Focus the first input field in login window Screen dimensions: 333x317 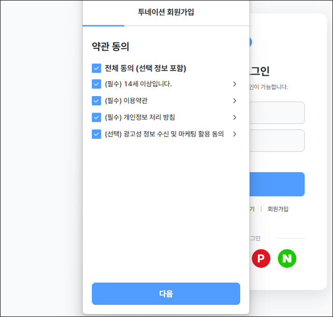point(277,113)
